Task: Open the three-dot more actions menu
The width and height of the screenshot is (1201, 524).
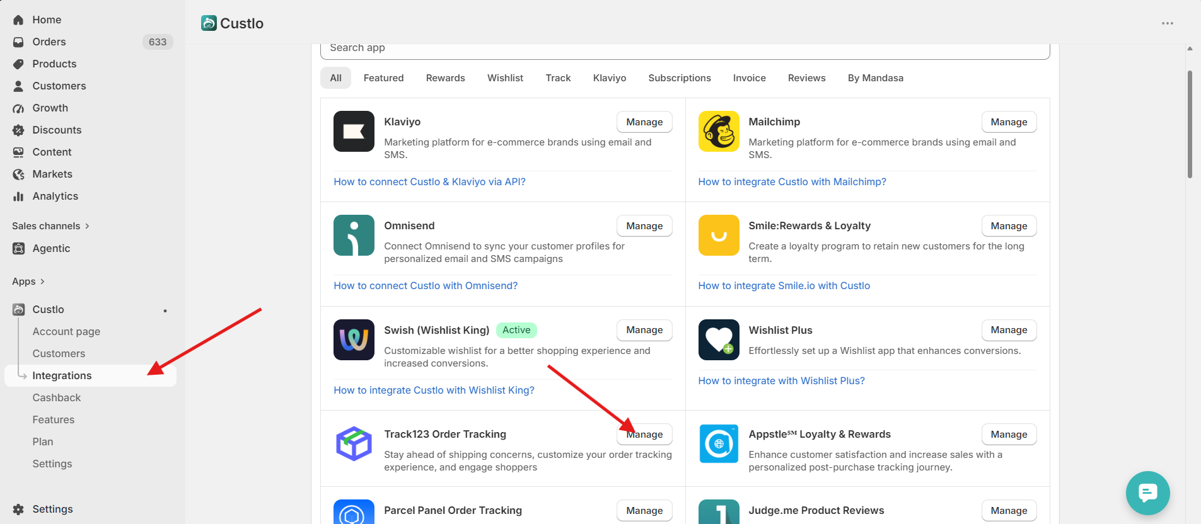Action: click(1168, 23)
